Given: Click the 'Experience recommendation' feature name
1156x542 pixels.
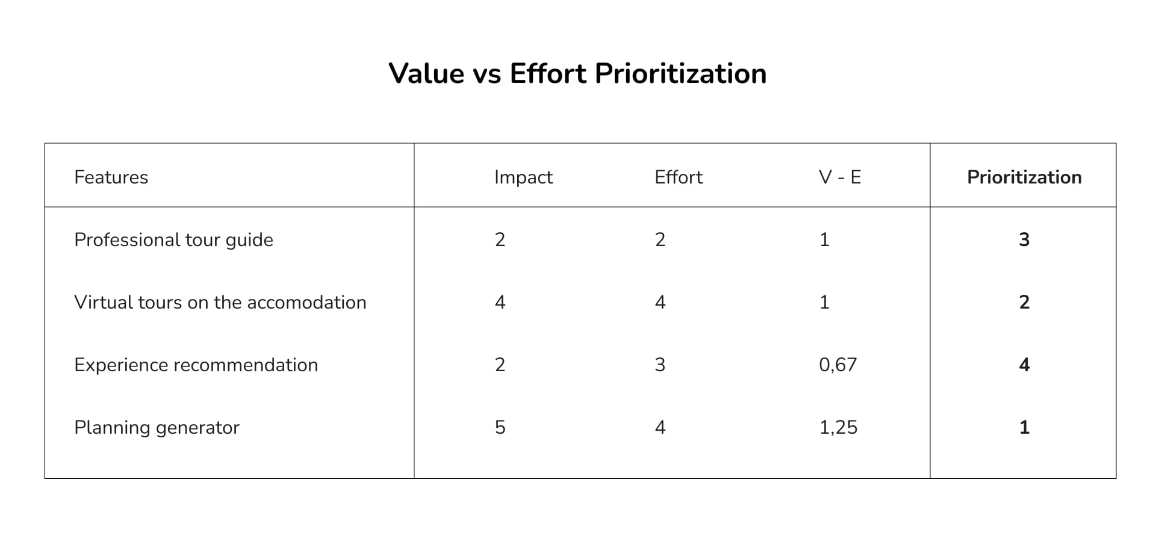Looking at the screenshot, I should click(x=196, y=365).
